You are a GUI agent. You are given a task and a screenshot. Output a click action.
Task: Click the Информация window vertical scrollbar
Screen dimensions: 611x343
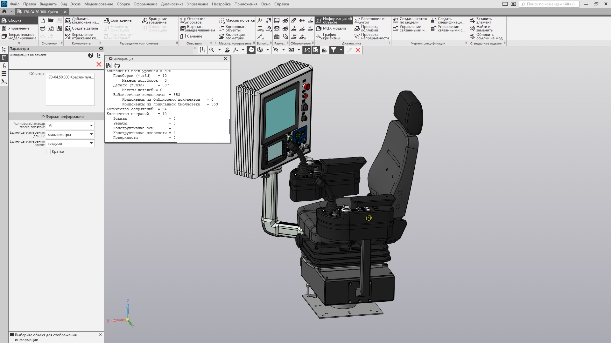pos(230,126)
